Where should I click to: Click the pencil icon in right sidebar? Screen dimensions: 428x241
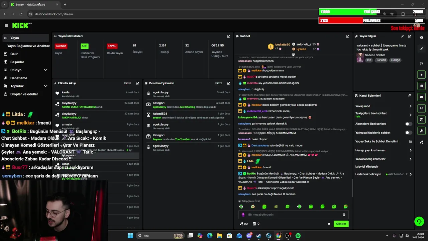[421, 49]
